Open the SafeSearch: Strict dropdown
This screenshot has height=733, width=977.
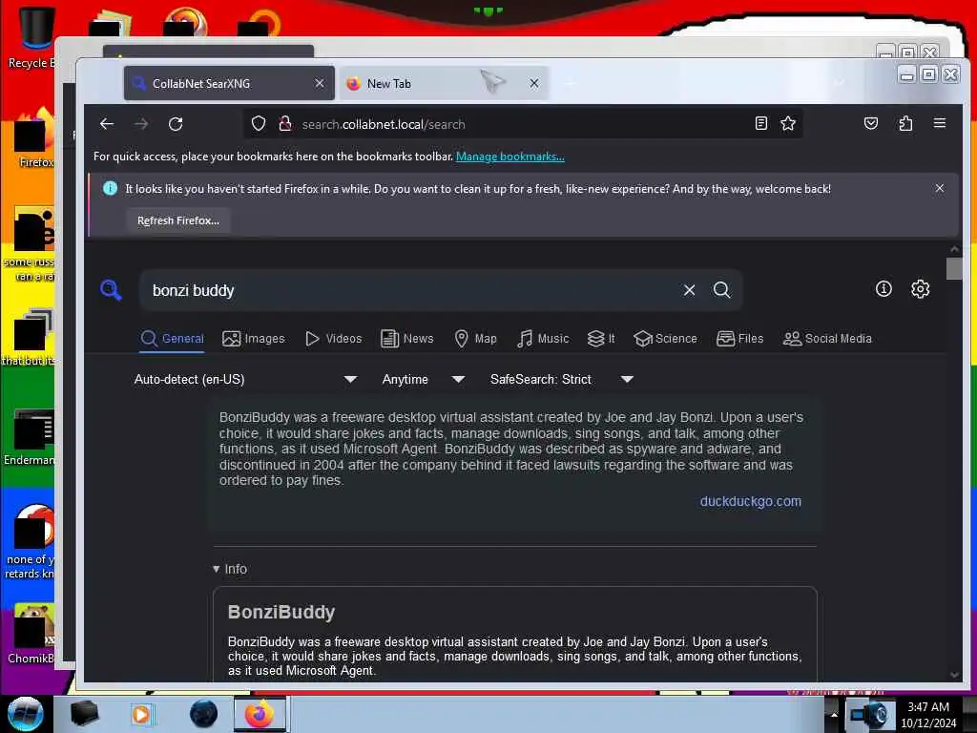561,379
